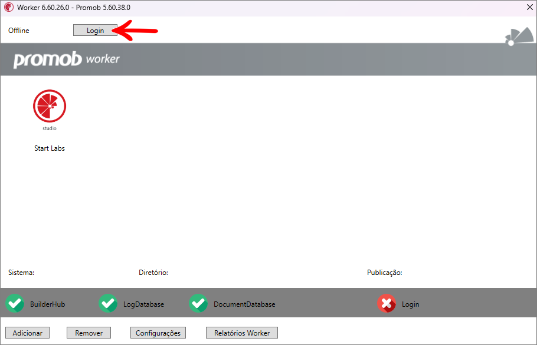The height and width of the screenshot is (345, 537).
Task: Close the Worker window
Action: pyautogui.click(x=529, y=7)
